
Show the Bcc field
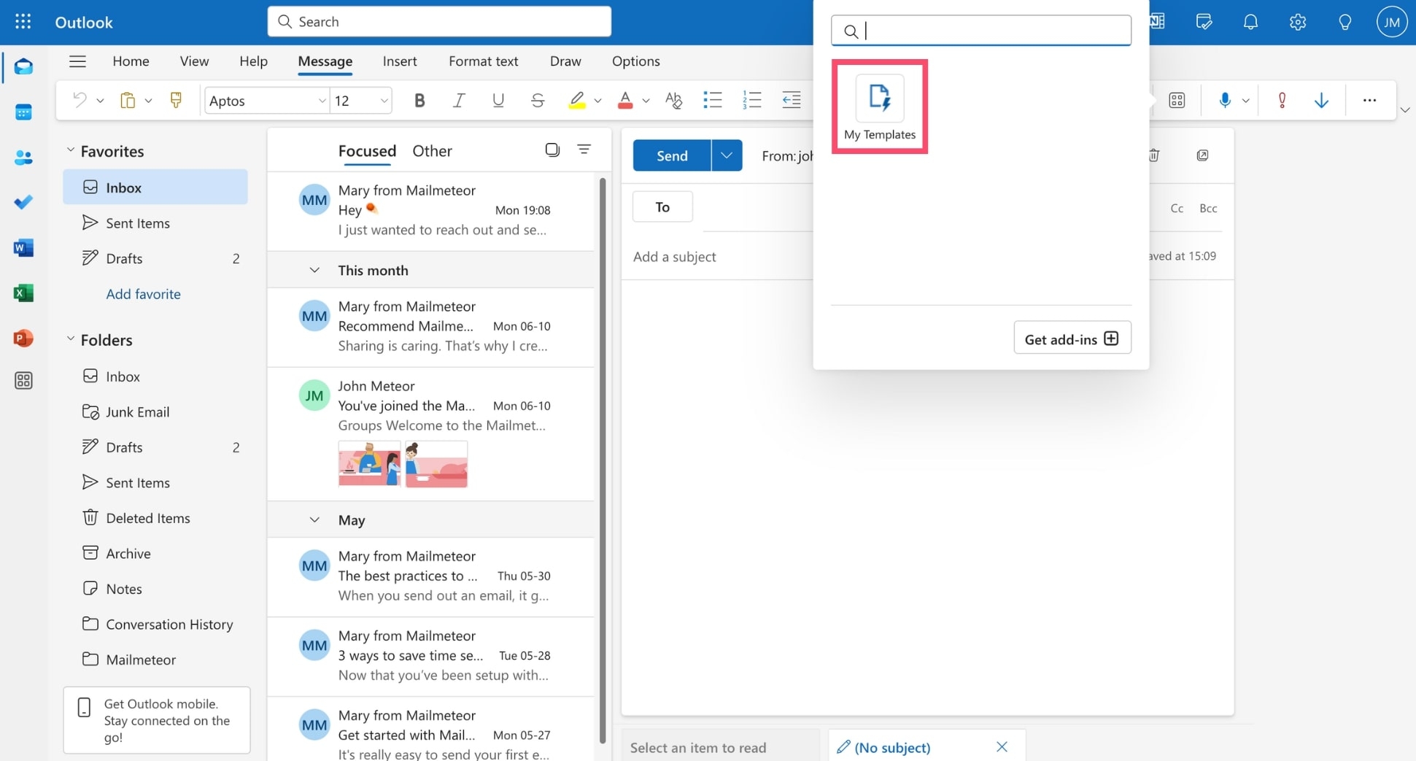(1208, 208)
